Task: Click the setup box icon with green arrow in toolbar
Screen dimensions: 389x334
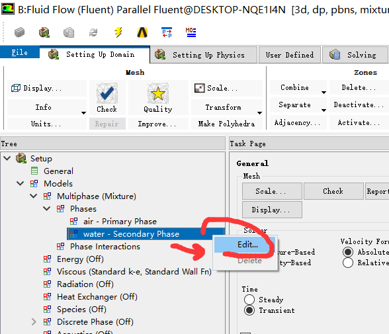Action: 44,32
